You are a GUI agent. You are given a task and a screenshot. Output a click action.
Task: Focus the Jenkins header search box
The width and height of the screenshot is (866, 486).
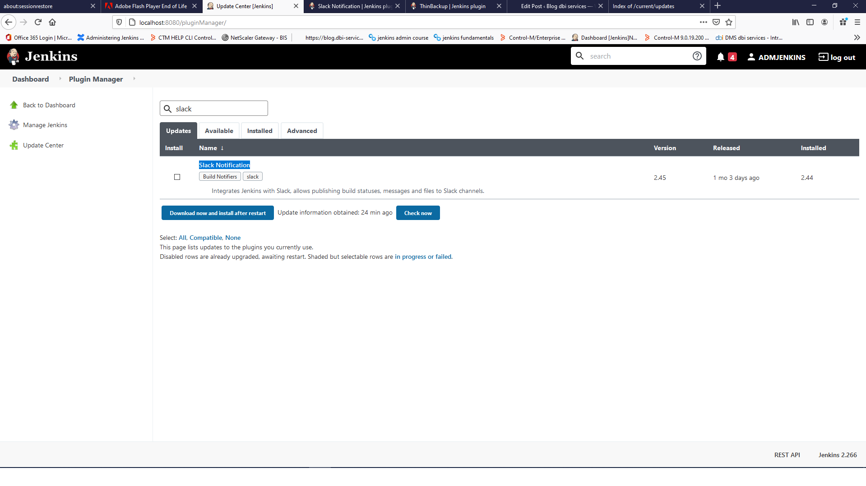tap(639, 56)
